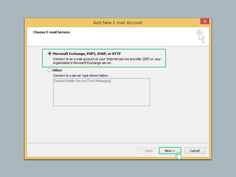This screenshot has width=236, height=177.
Task: Click the Add New E-mail Account title bar
Action: [118, 23]
